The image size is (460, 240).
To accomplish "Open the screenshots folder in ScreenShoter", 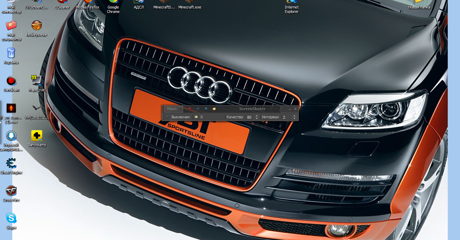I will coord(214,109).
